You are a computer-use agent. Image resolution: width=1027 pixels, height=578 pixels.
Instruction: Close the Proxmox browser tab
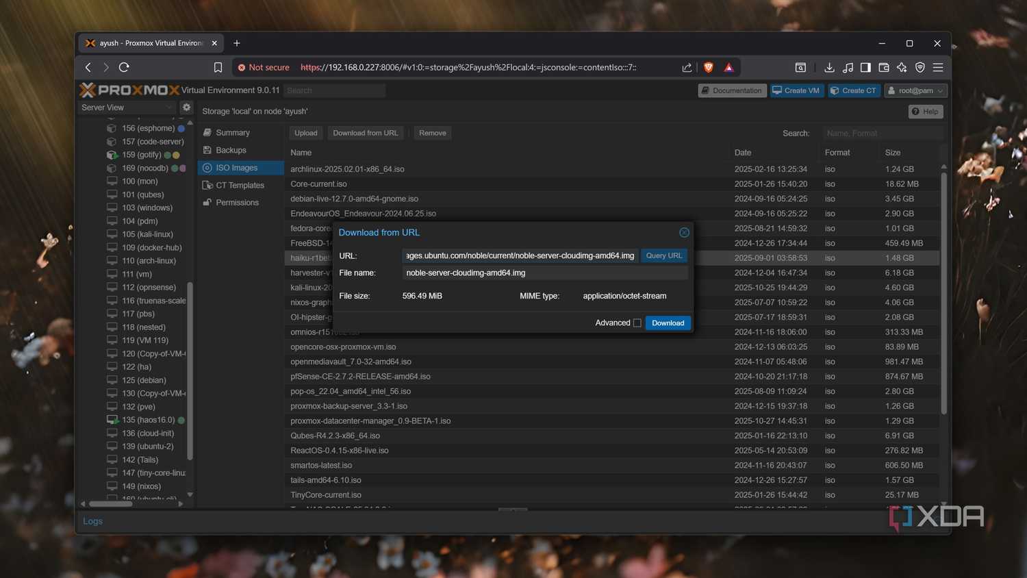coord(214,43)
